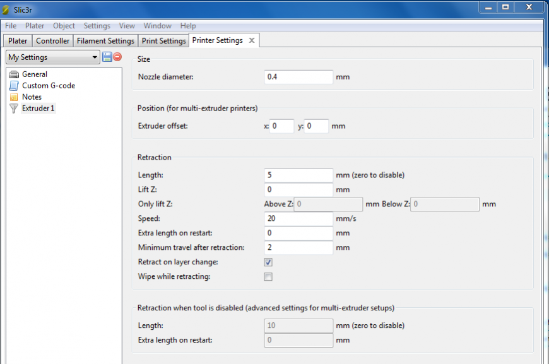Maximize the Slic3r window
Viewport: 549px width, 364px height.
505,8
